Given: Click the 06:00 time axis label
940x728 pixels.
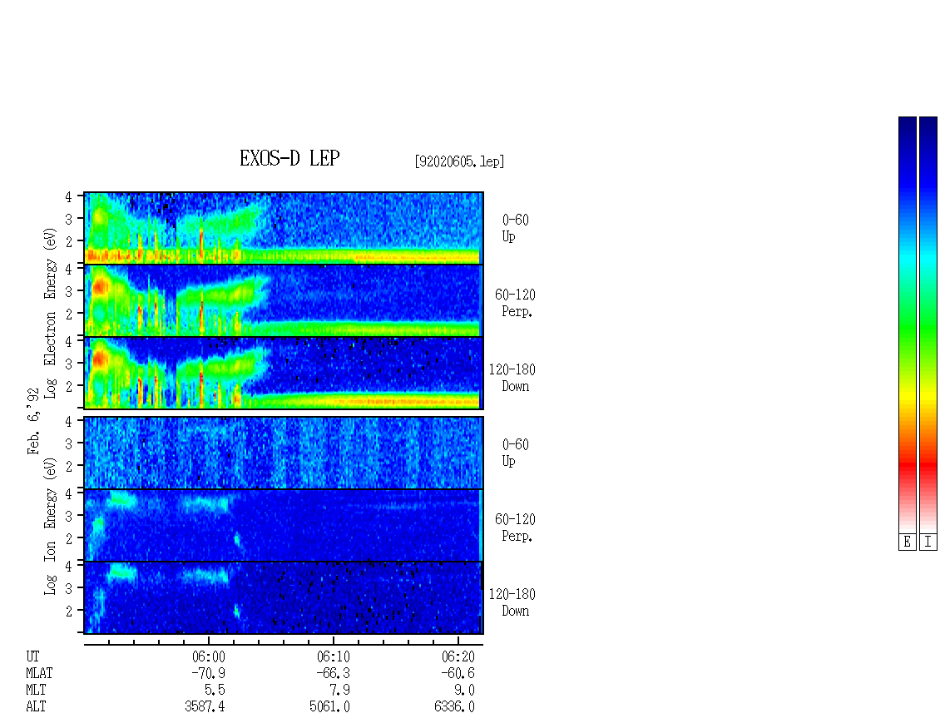Looking at the screenshot, I should 209,656.
